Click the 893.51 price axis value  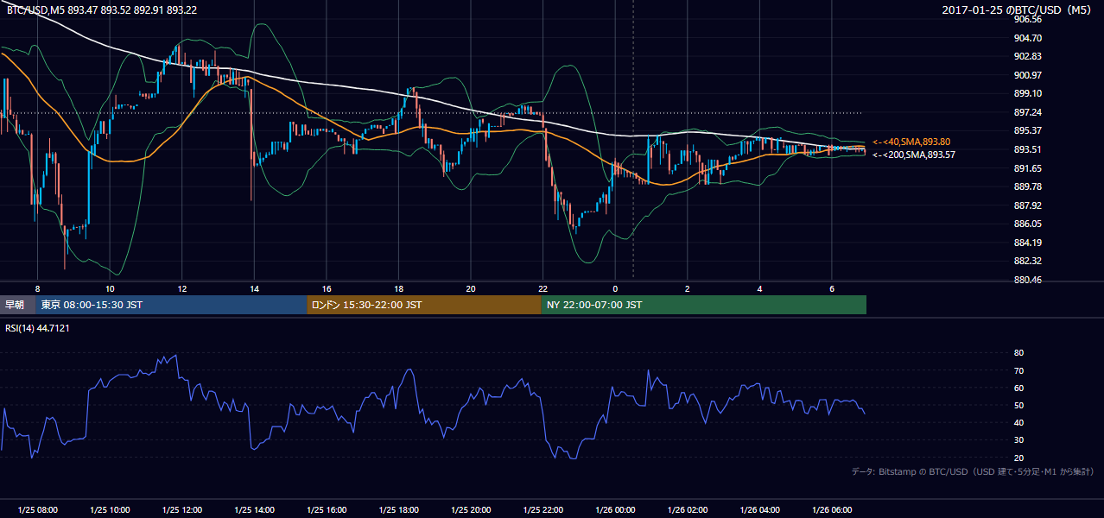pyautogui.click(x=1027, y=149)
